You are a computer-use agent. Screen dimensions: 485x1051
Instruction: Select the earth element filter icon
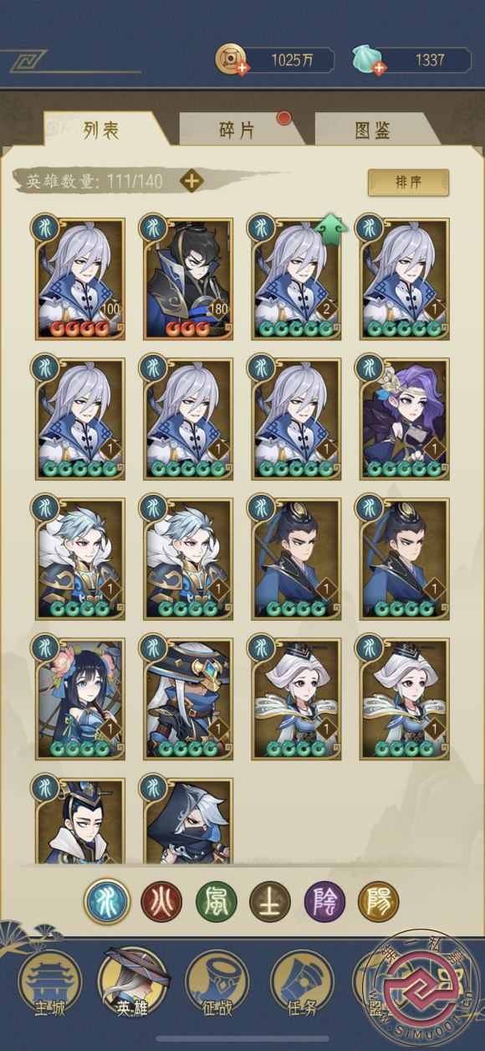270,901
